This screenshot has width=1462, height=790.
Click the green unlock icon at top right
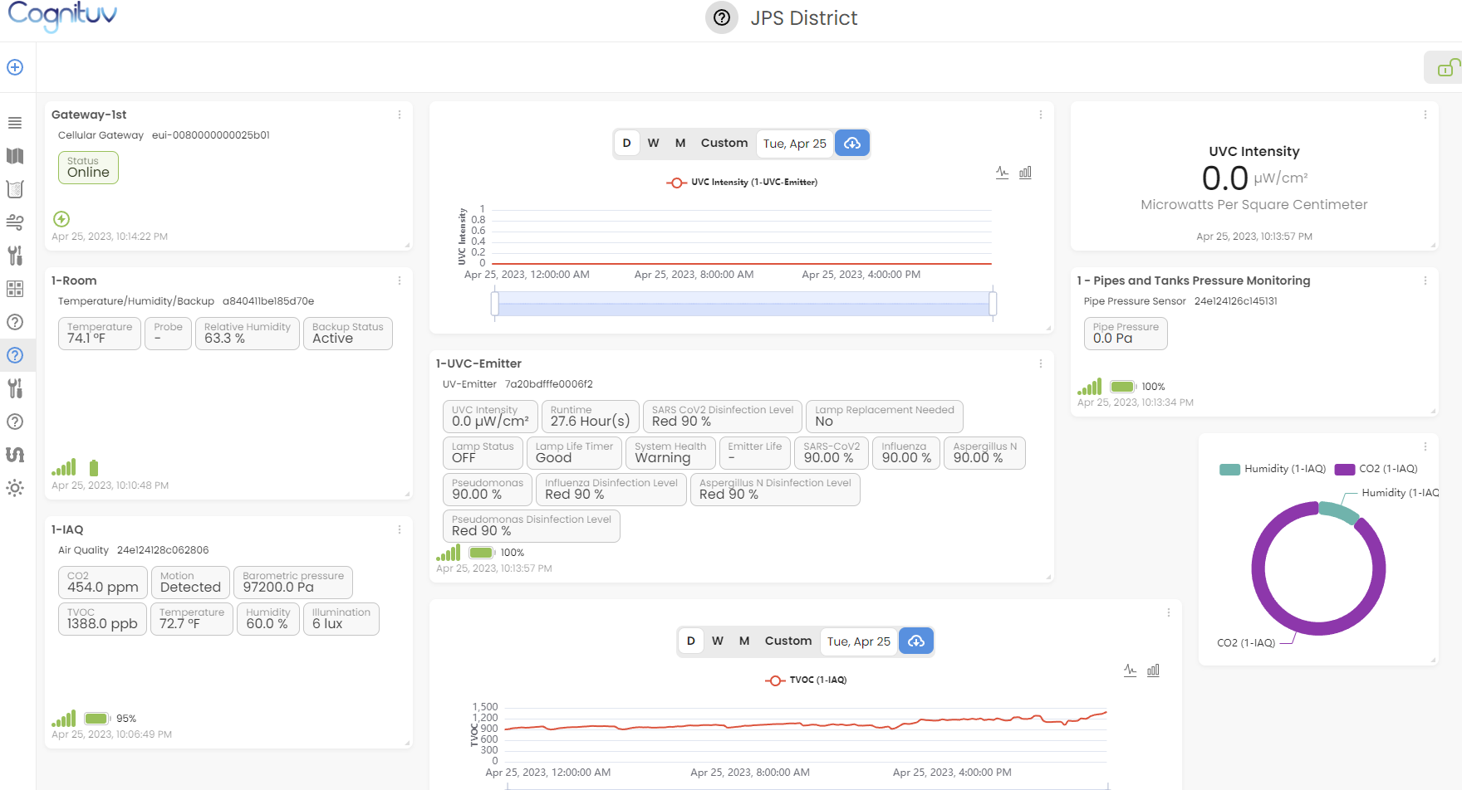click(x=1446, y=68)
